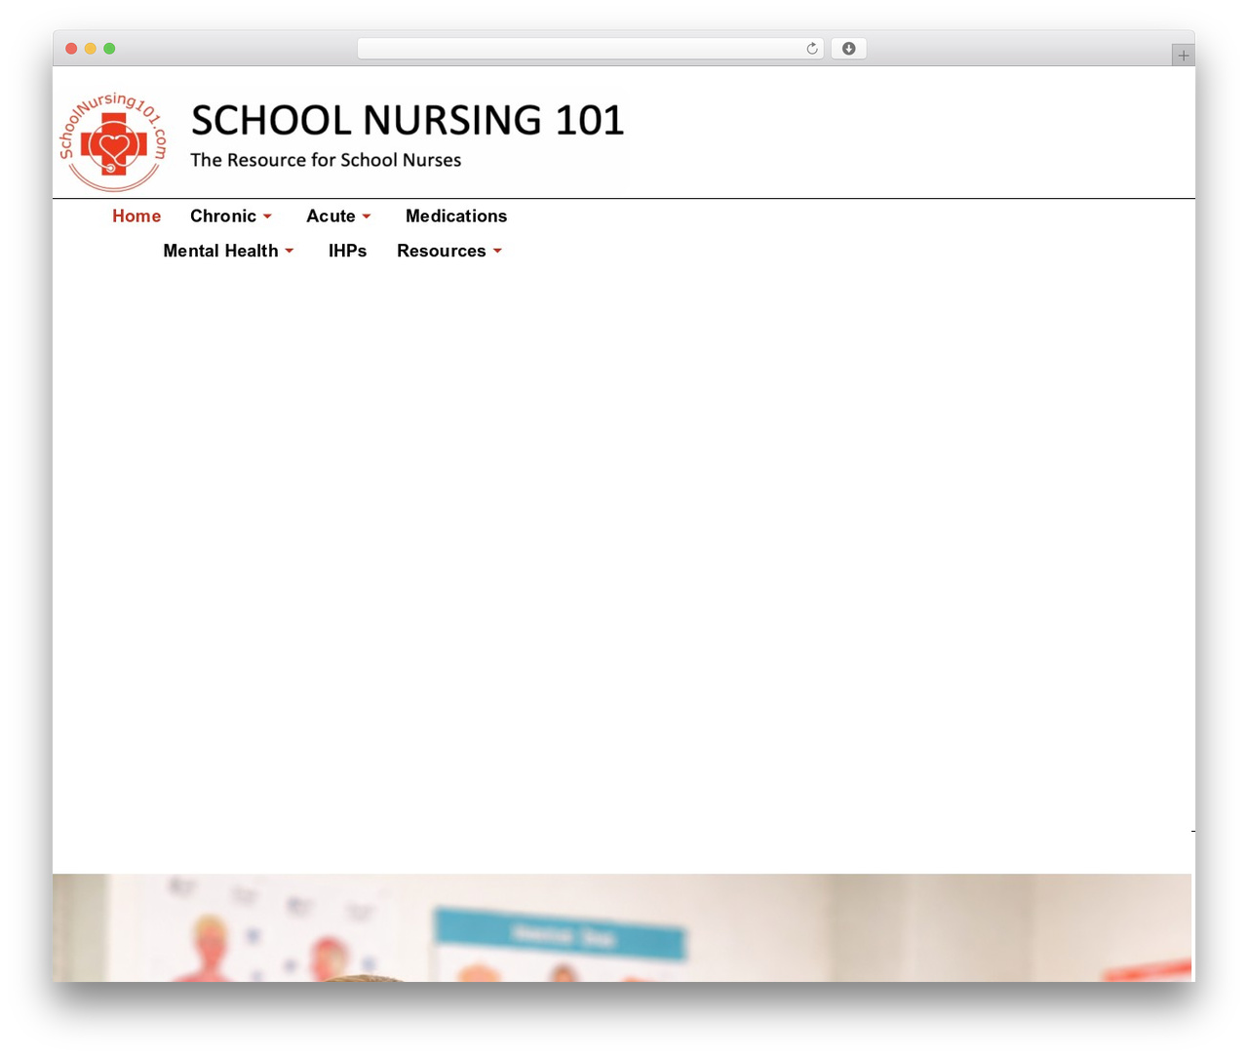
Task: Expand the Chronic dropdown arrow
Action: 267,216
